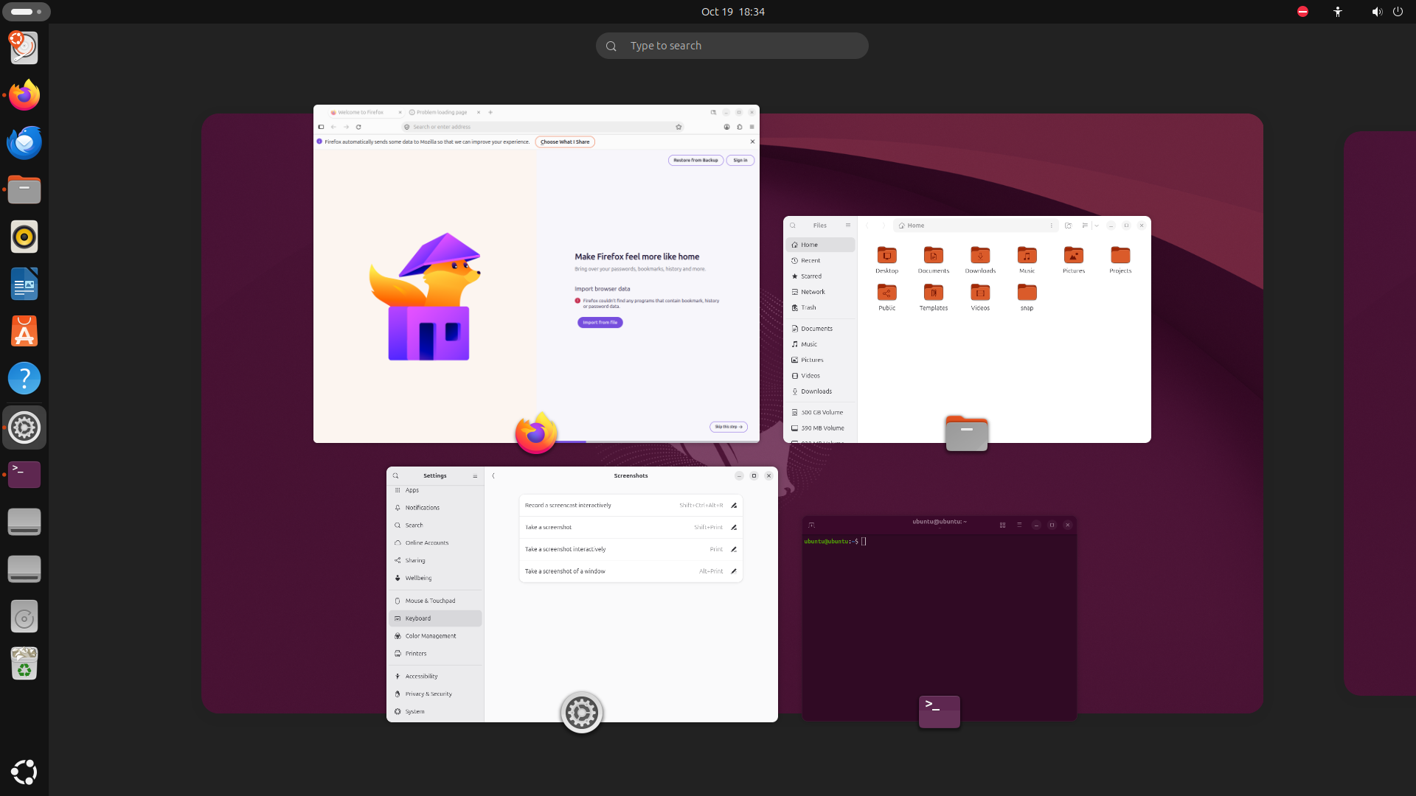Image resolution: width=1416 pixels, height=796 pixels.
Task: Select the Terminal window thumbnail
Action: click(940, 618)
